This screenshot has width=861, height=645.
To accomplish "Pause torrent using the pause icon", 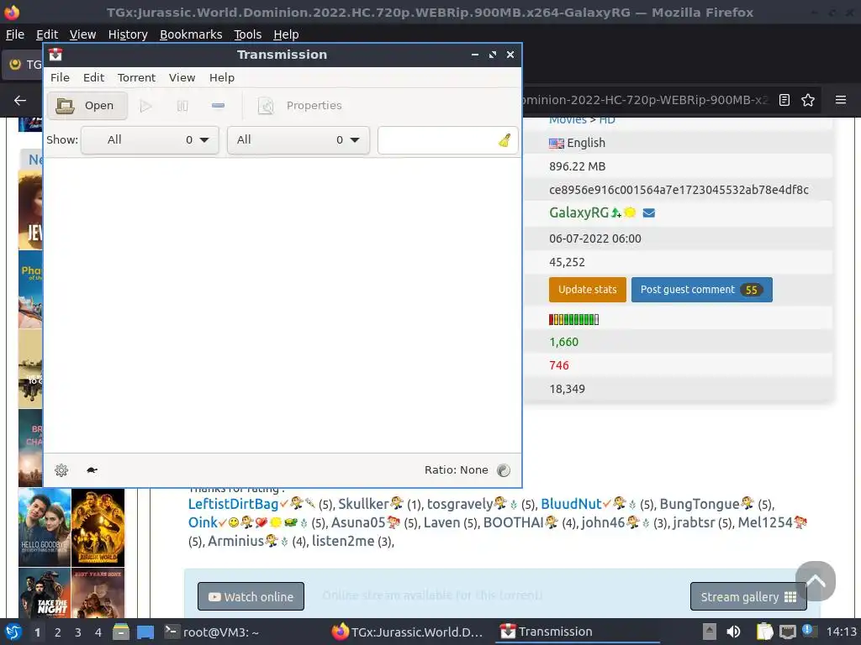I will coord(182,105).
